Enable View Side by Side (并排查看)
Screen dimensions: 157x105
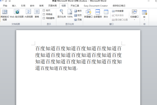click(118, 11)
